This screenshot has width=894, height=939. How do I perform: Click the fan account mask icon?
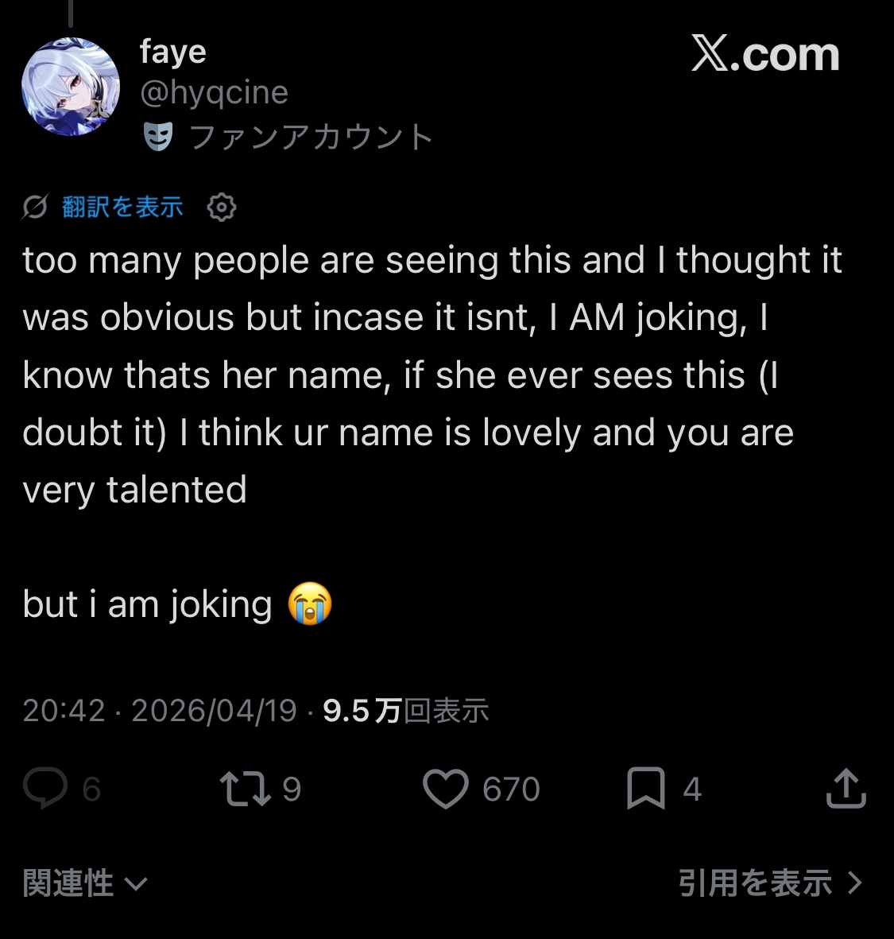click(158, 137)
